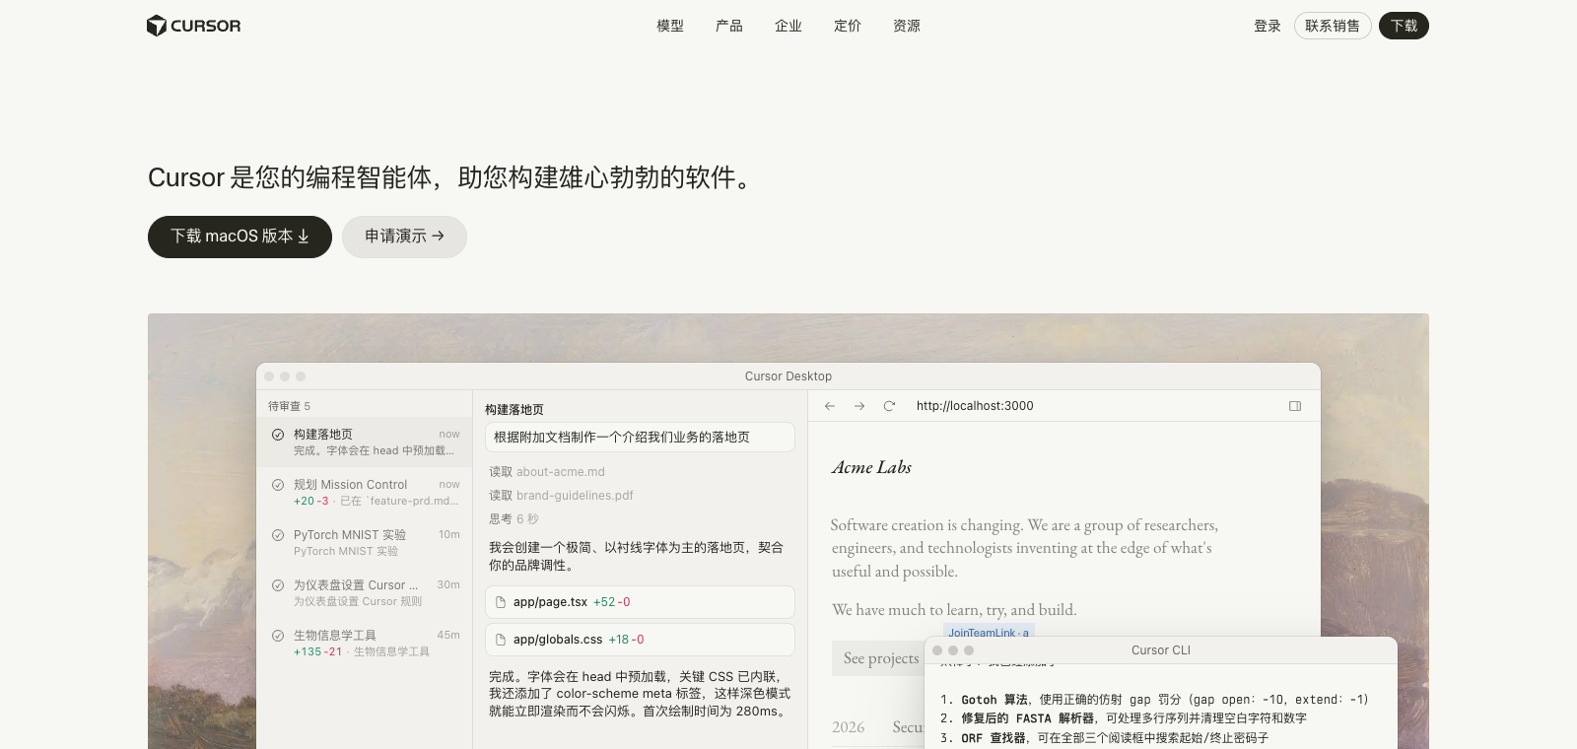Click the 构建落地页 heading above the prompt box
1577x749 pixels.
point(514,410)
